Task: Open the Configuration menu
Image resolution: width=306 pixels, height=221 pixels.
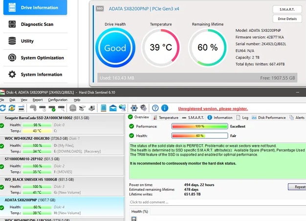Action: 58,100
